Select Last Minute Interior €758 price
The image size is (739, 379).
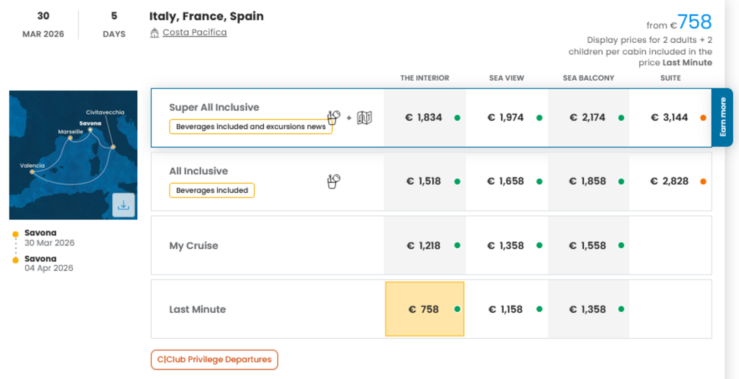pos(424,309)
